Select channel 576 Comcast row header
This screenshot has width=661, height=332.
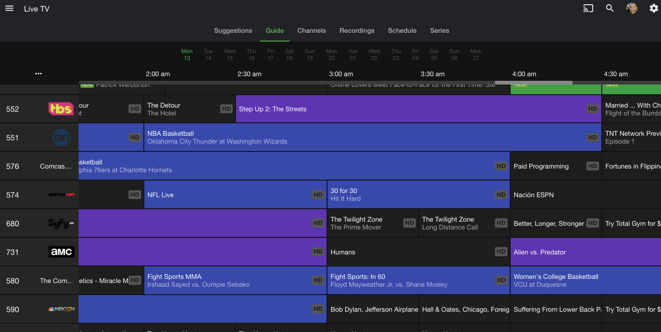point(39,166)
